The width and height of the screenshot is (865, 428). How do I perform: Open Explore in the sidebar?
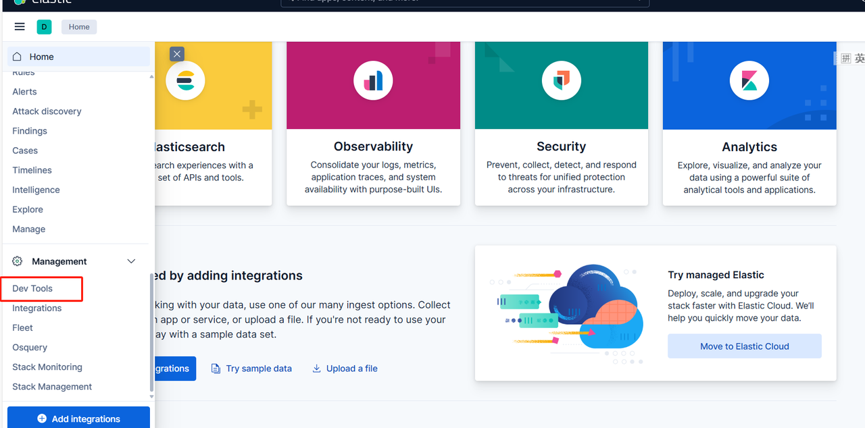click(x=28, y=209)
